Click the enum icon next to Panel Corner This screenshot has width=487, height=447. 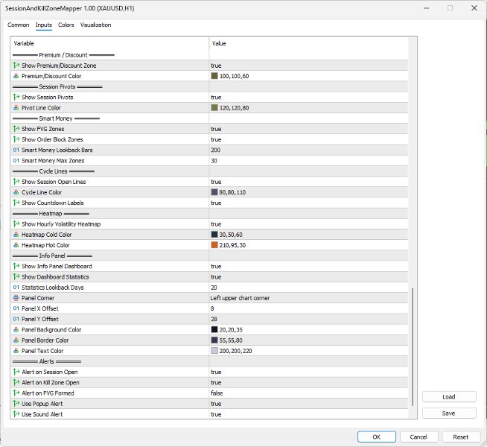pos(16,298)
